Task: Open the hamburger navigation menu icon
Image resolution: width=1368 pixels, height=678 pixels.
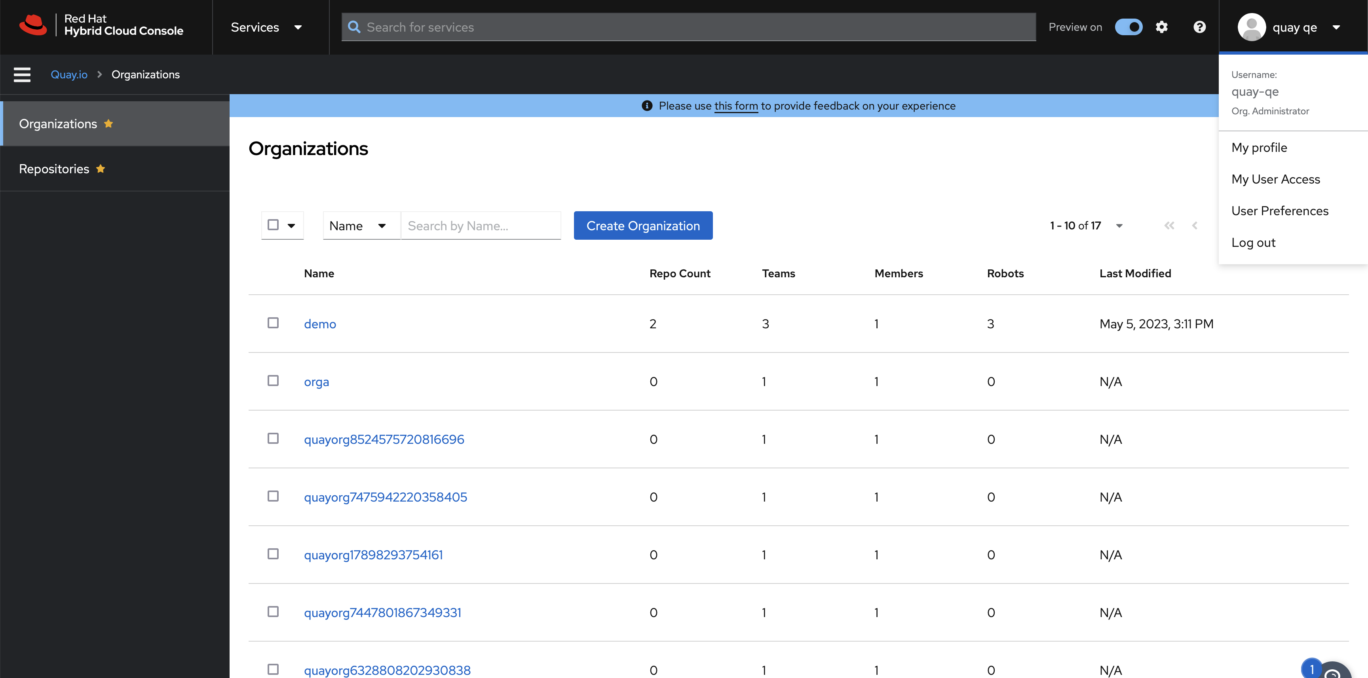Action: [22, 75]
